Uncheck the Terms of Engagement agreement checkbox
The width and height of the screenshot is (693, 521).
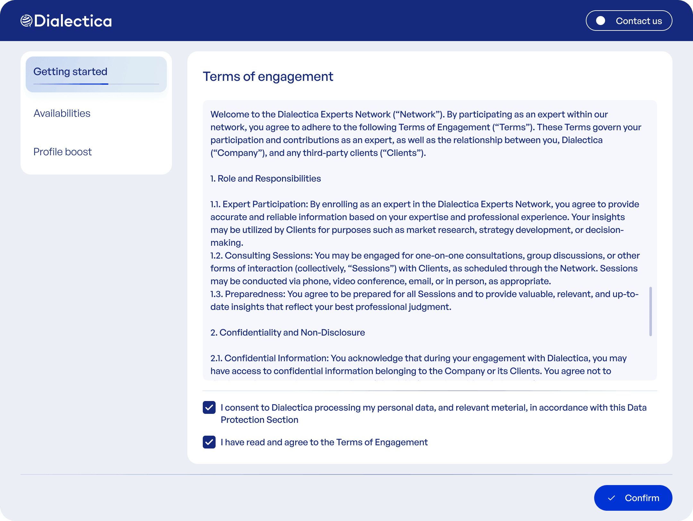(x=209, y=442)
